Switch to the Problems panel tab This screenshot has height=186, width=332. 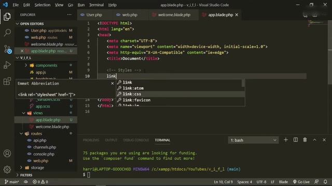point(91,140)
